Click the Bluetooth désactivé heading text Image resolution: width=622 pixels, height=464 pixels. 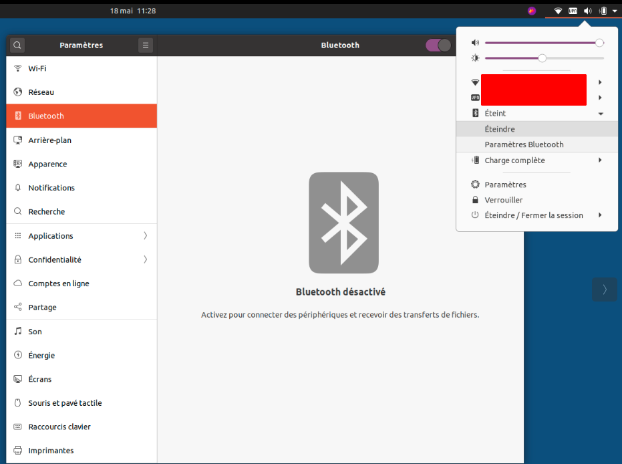tap(340, 292)
